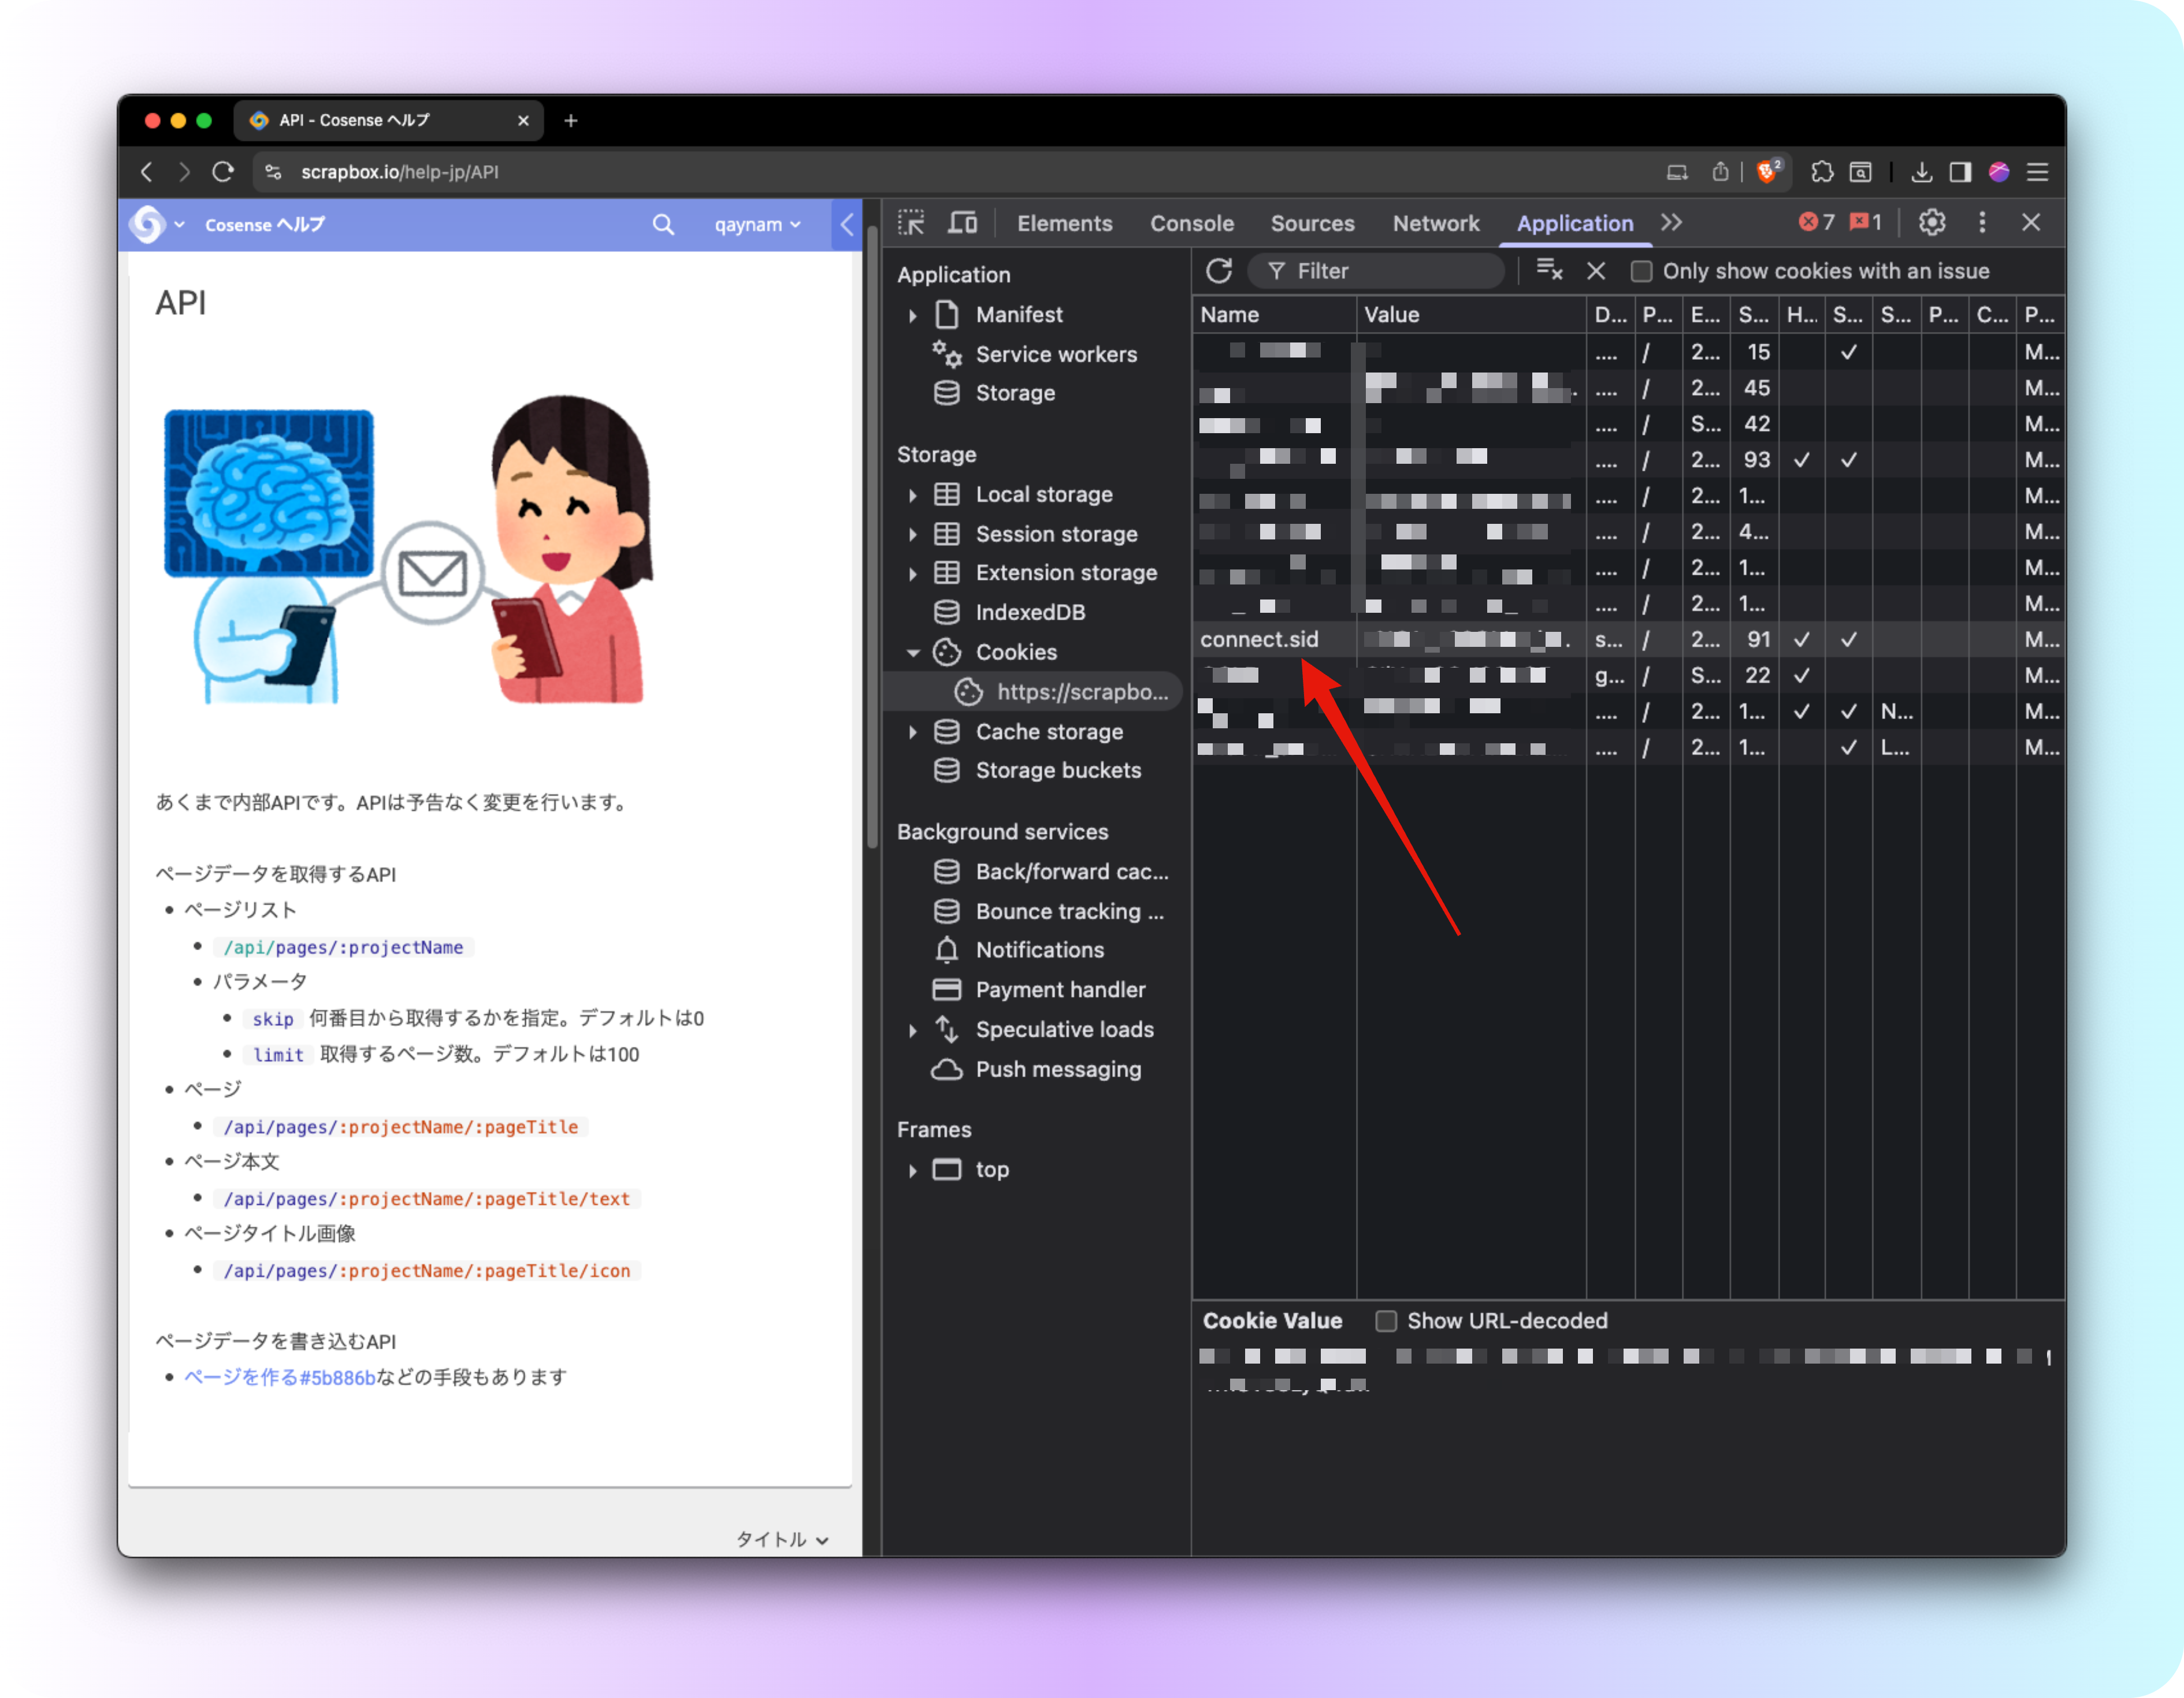Close the DevTools panel
This screenshot has height=1698, width=2184.
(2031, 222)
